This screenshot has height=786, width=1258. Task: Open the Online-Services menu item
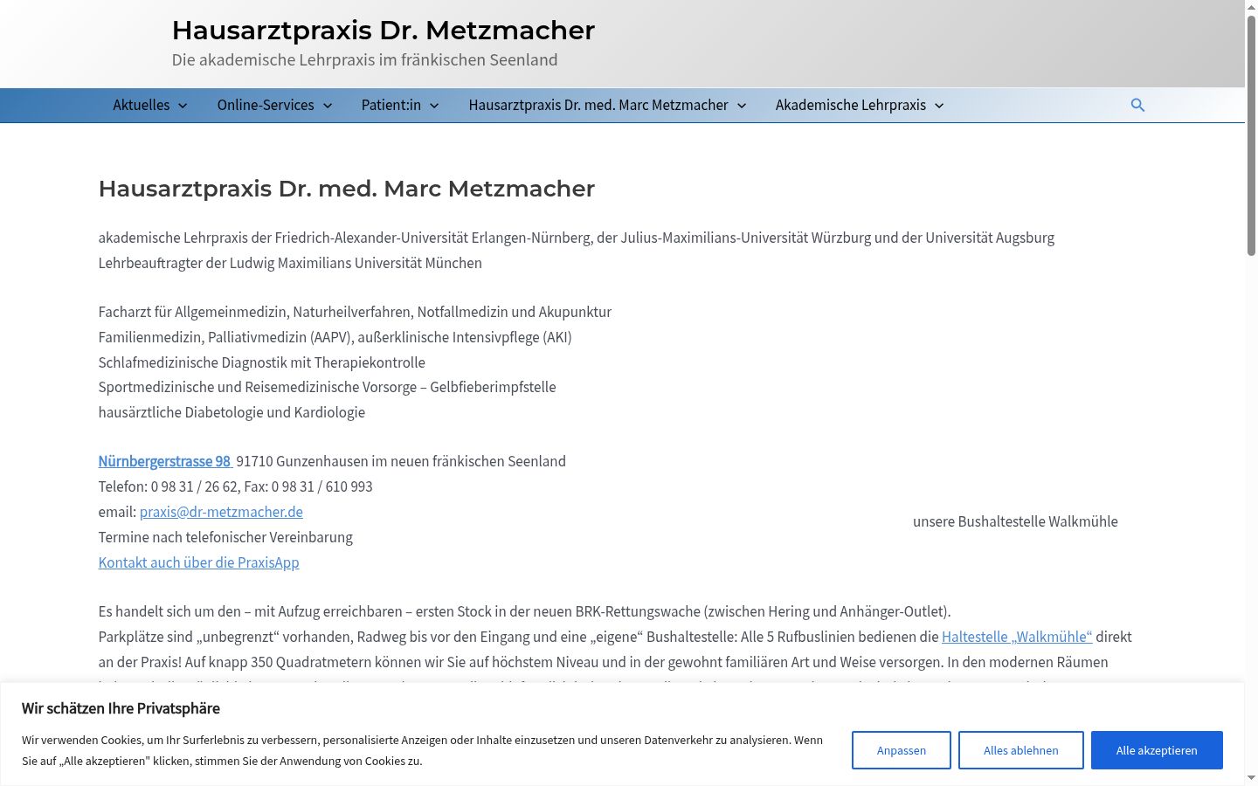(266, 105)
